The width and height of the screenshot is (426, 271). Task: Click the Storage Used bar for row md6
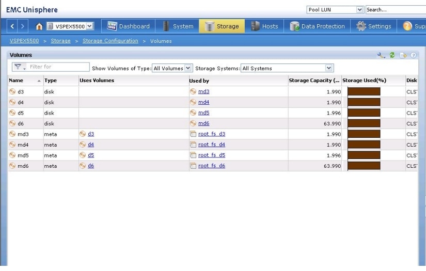click(x=364, y=166)
